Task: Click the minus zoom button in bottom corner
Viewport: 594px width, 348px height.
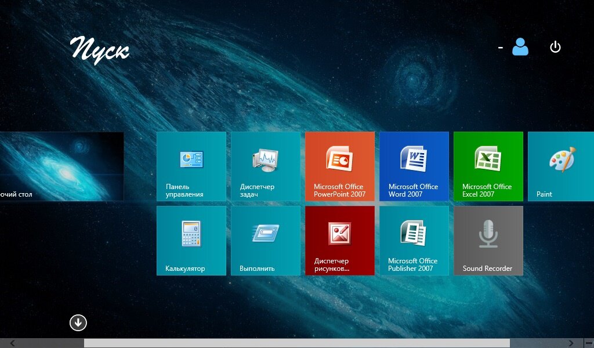Action: click(589, 343)
